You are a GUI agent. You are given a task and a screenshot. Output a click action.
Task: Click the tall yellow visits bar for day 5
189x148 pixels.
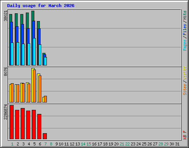[x=32, y=85]
